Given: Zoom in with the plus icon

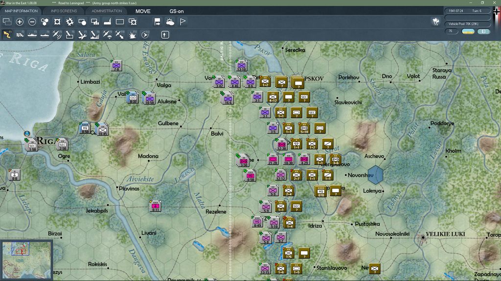Looking at the screenshot, I should pos(20,21).
